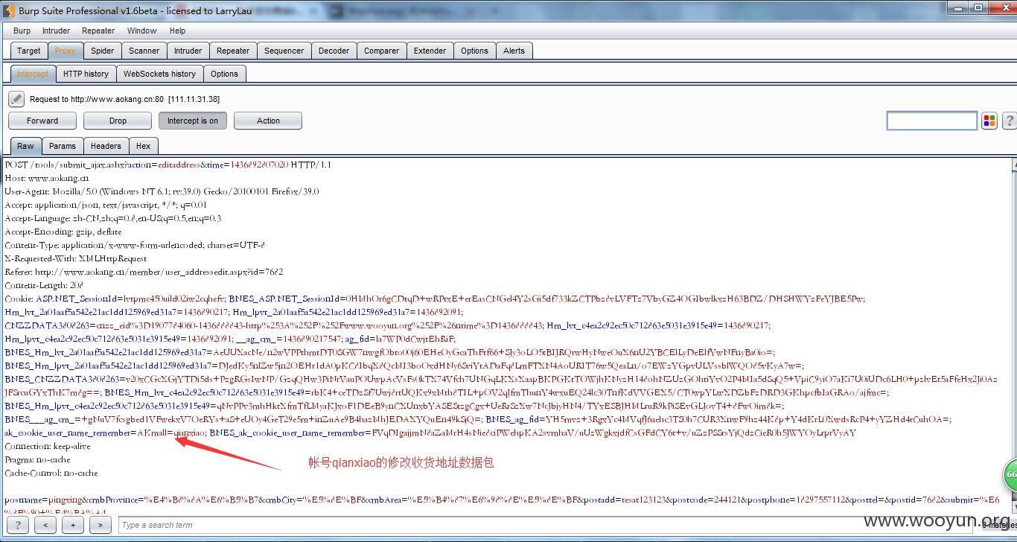Viewport: 1017px width, 542px height.
Task: Click the '<' previous match button
Action: point(45,525)
